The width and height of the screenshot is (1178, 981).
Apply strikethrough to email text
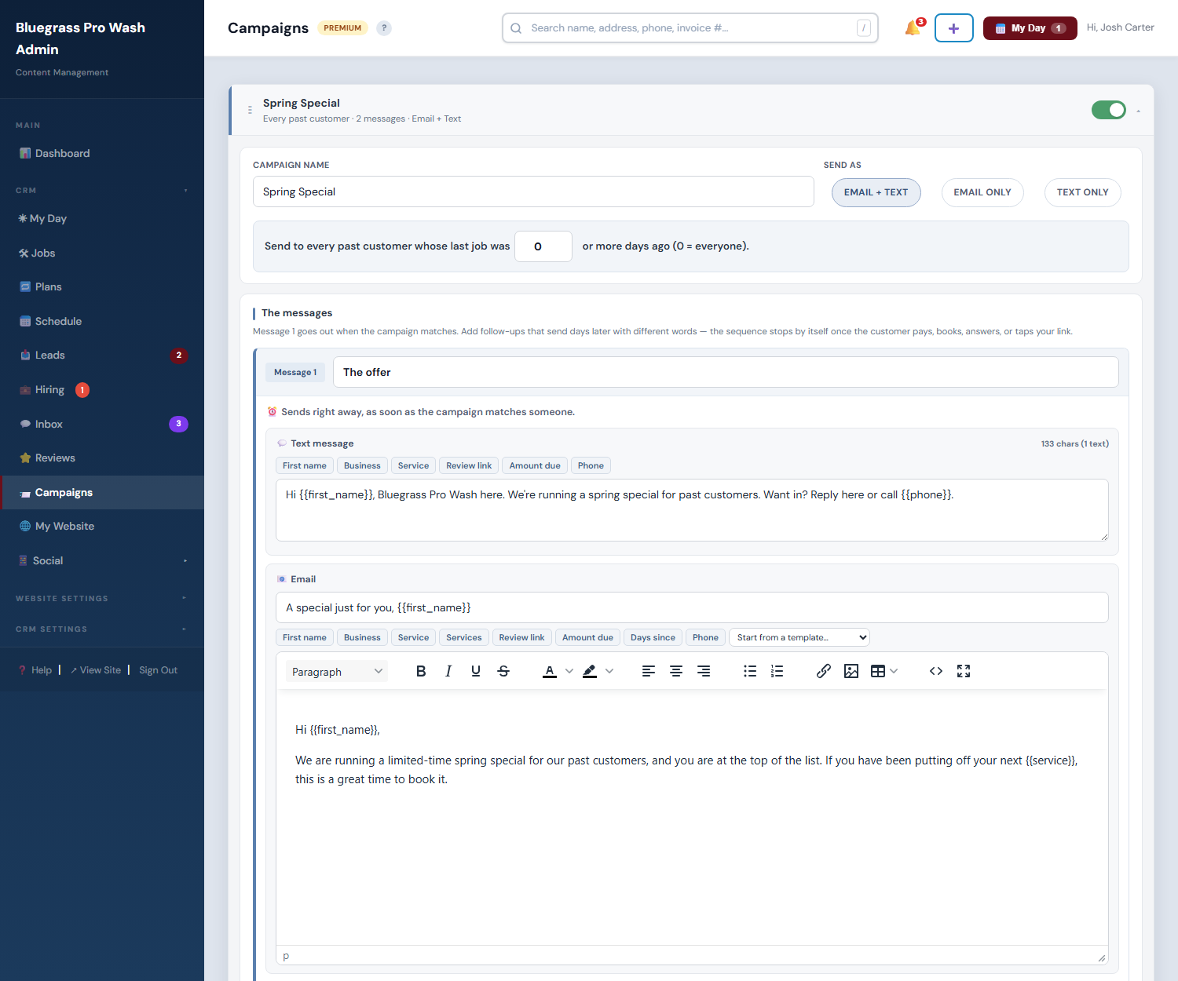(503, 671)
